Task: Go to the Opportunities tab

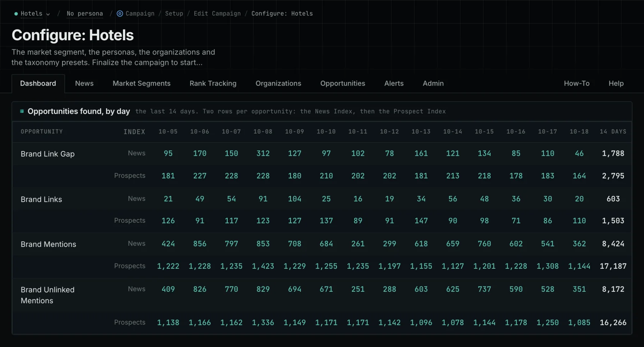Action: tap(343, 84)
